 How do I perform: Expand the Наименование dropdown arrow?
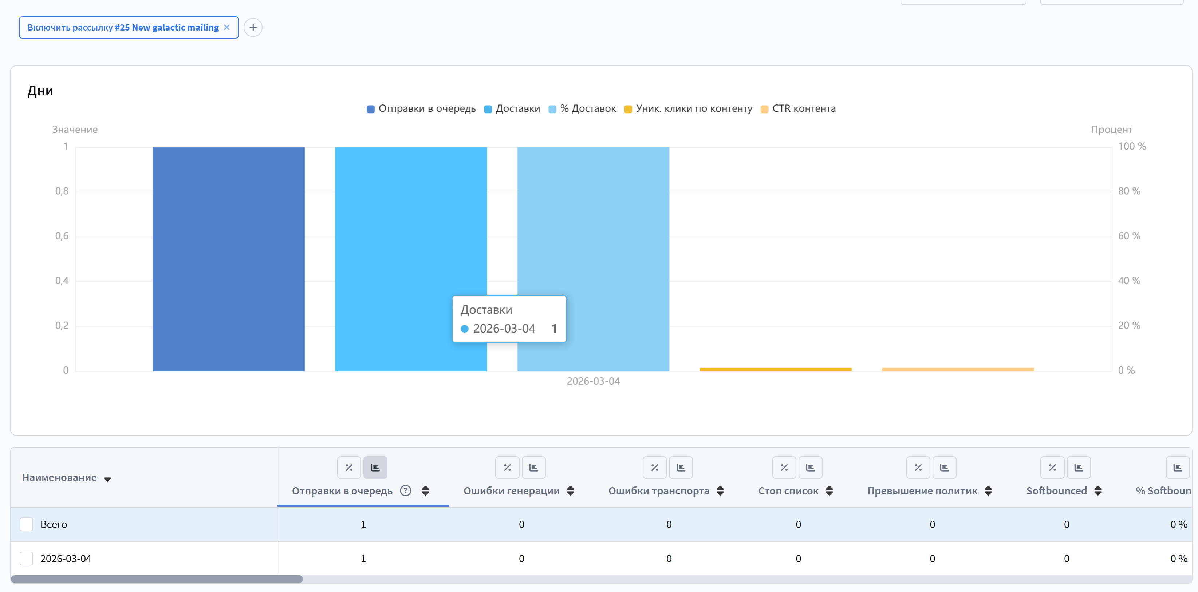pos(107,479)
